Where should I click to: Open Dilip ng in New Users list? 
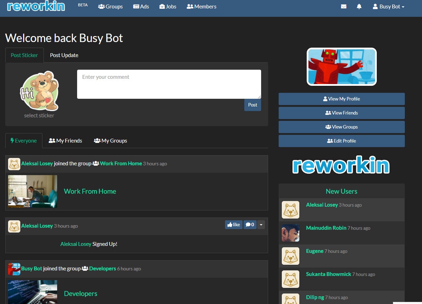point(315,297)
